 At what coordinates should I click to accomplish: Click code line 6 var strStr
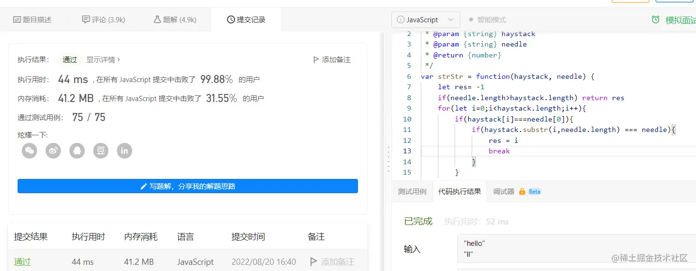coord(508,76)
